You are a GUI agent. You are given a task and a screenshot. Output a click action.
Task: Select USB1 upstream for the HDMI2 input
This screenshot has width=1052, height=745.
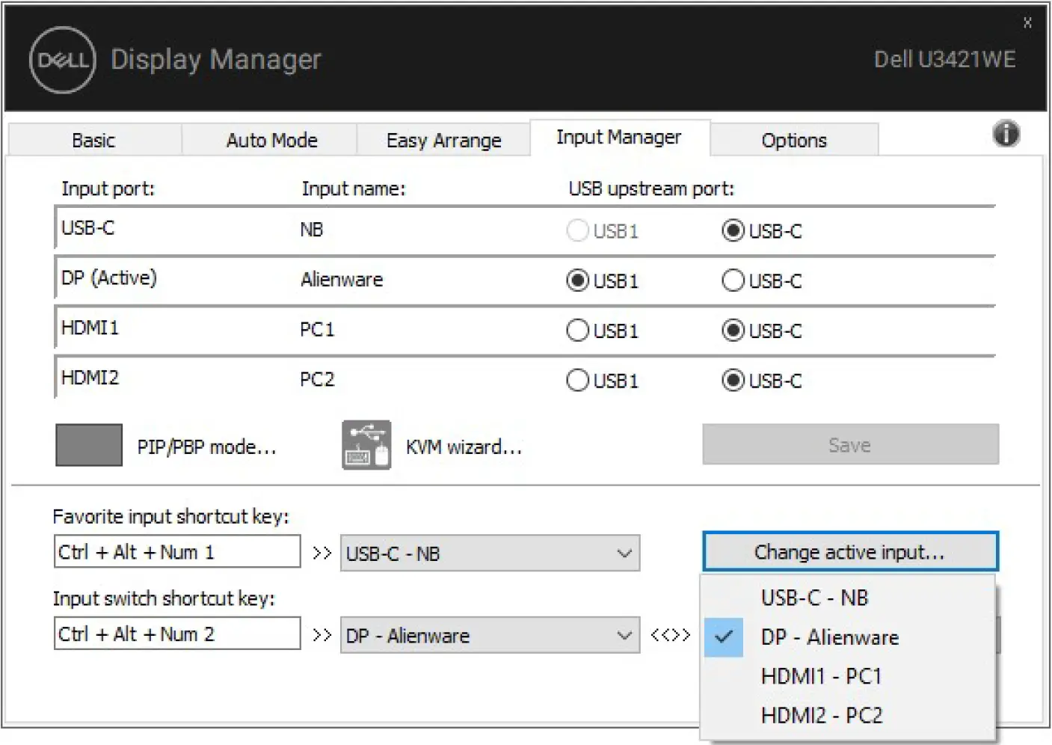577,380
